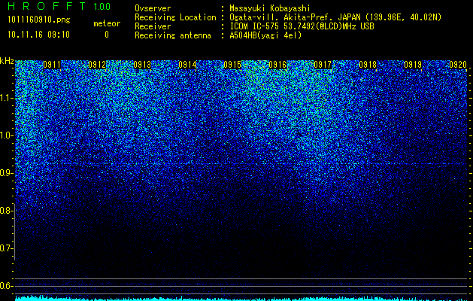Viewport: 473px width, 301px height.
Task: Click the date stamp 10.11.16 09:10
Action: [38, 35]
